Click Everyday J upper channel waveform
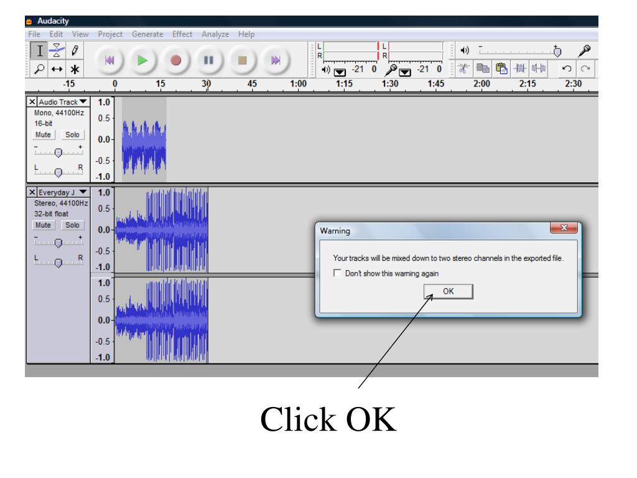 point(162,230)
